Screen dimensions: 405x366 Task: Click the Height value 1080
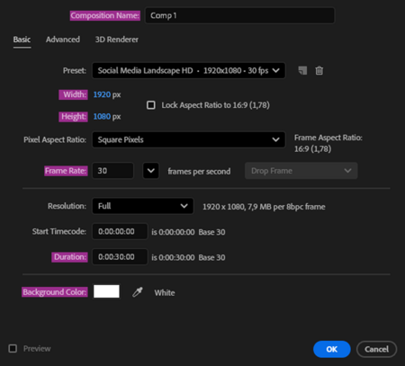(x=102, y=117)
